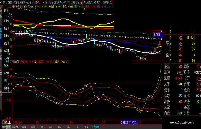The width and height of the screenshot is (201, 129).
Task: Select the XX3 indicator tab
Action: (x=69, y=127)
